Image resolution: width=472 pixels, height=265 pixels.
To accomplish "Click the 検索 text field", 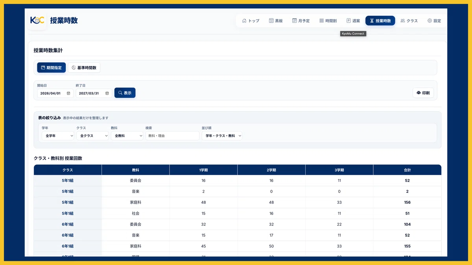I will tap(172, 135).
